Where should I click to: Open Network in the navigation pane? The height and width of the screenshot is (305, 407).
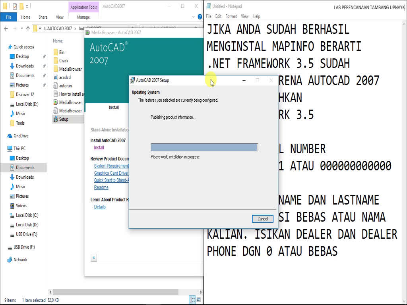click(17, 260)
